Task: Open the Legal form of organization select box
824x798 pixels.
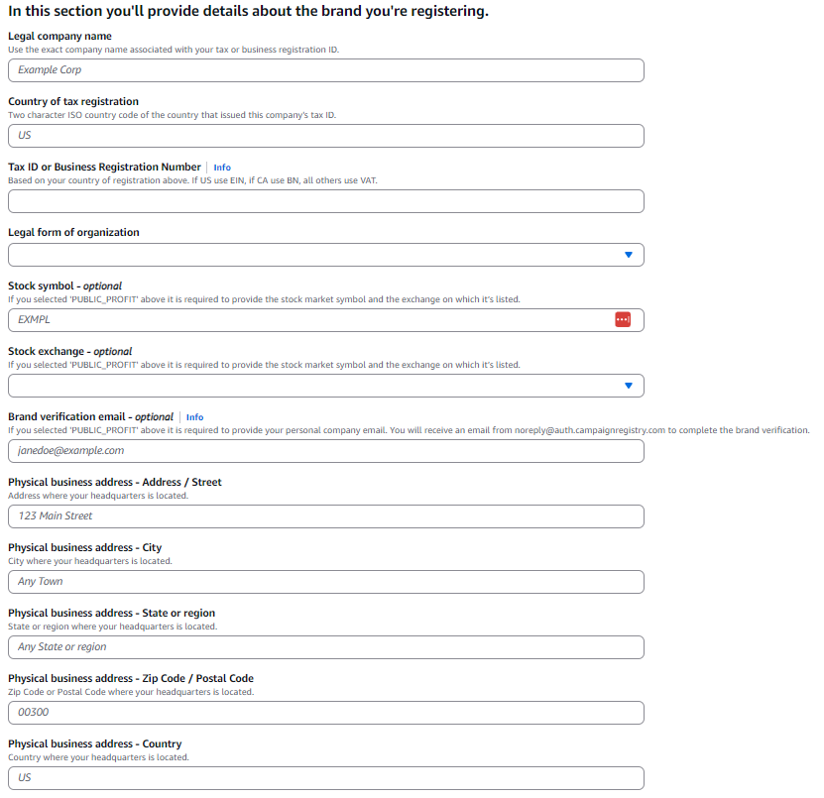Action: coord(326,255)
